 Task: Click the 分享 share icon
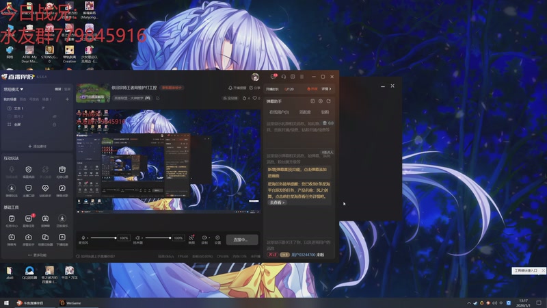(251, 88)
